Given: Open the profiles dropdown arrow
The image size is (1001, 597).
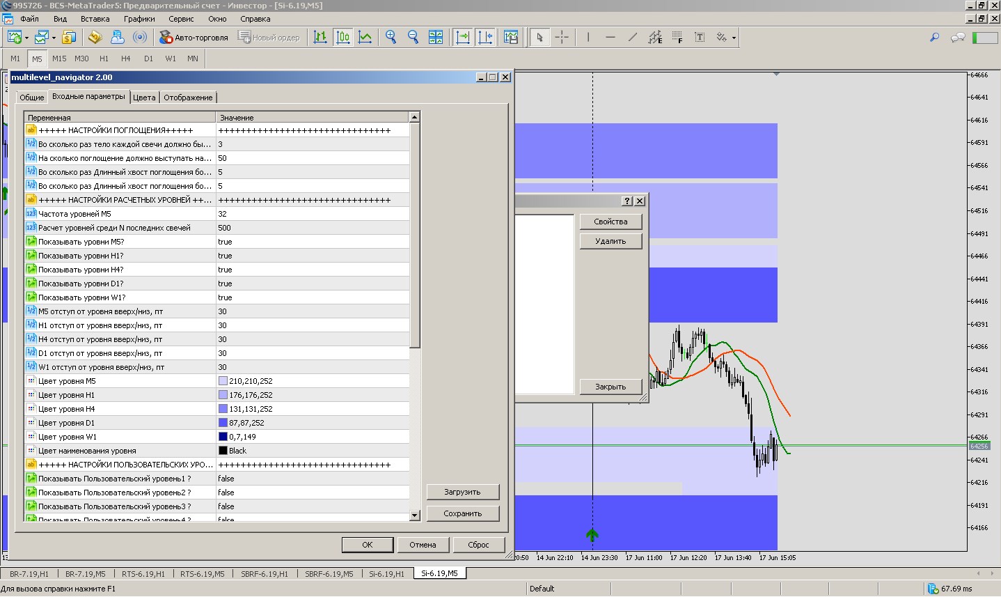Looking at the screenshot, I should 54,38.
